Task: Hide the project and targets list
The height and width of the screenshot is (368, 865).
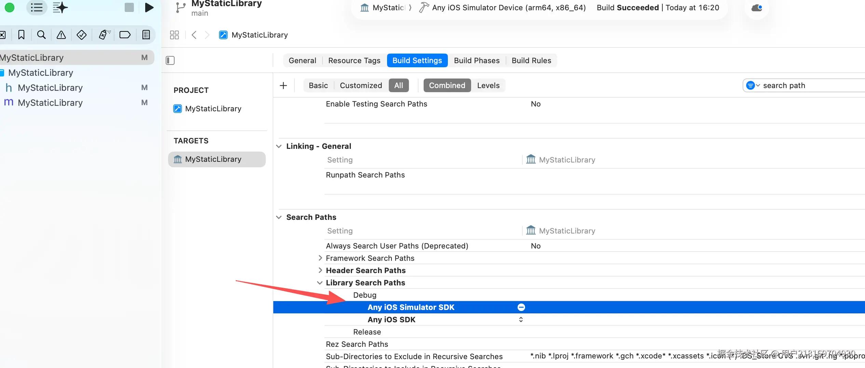Action: tap(170, 60)
